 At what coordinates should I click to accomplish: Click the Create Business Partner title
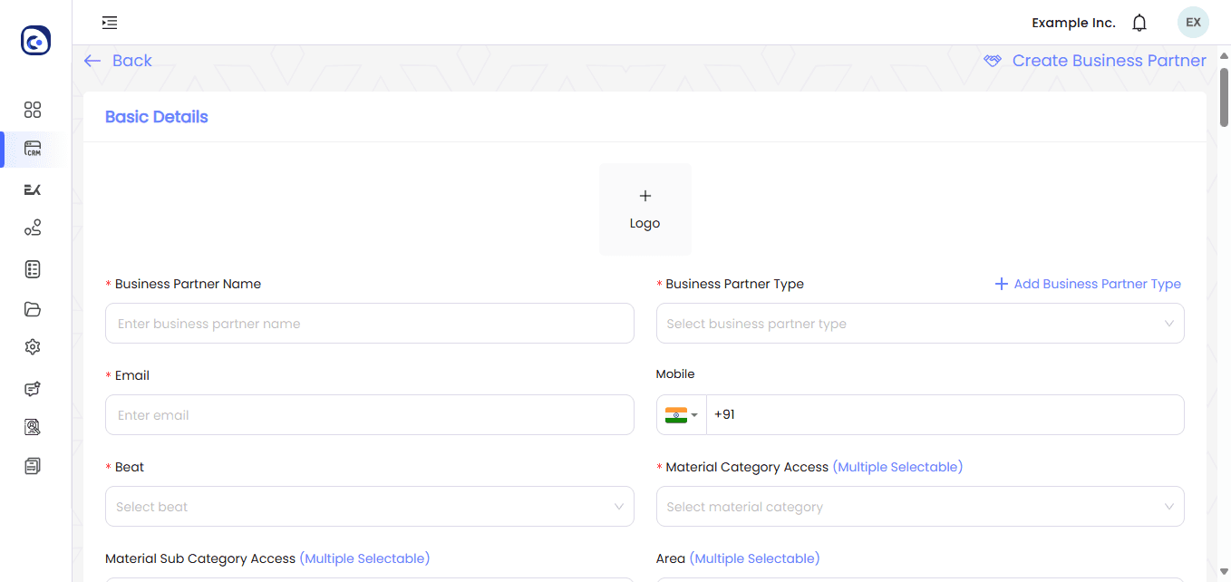pyautogui.click(x=1109, y=61)
